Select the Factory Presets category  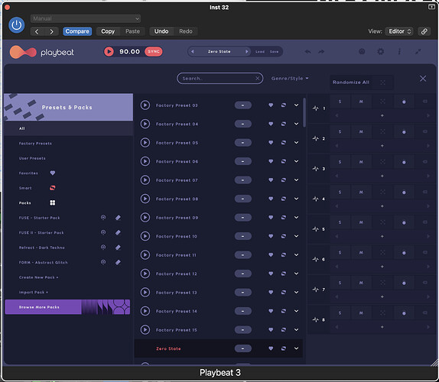[35, 144]
